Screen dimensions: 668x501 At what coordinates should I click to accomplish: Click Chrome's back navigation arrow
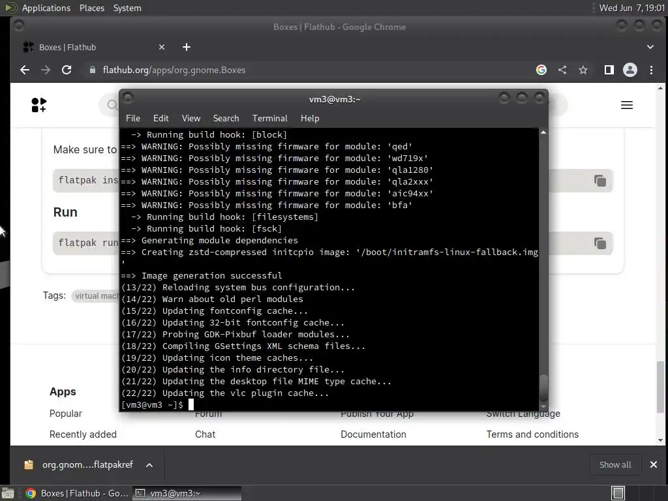coord(25,70)
